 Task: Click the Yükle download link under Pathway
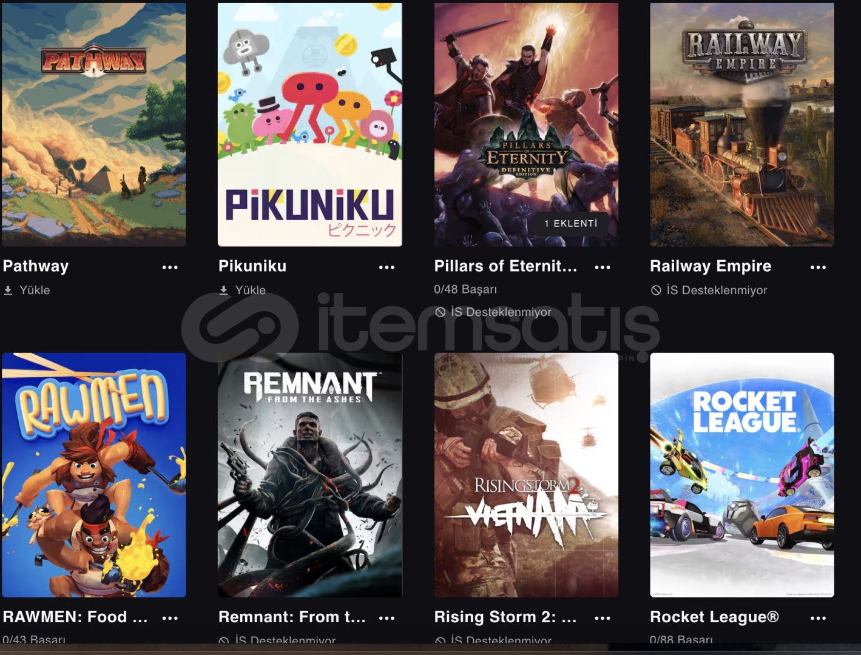pyautogui.click(x=27, y=291)
